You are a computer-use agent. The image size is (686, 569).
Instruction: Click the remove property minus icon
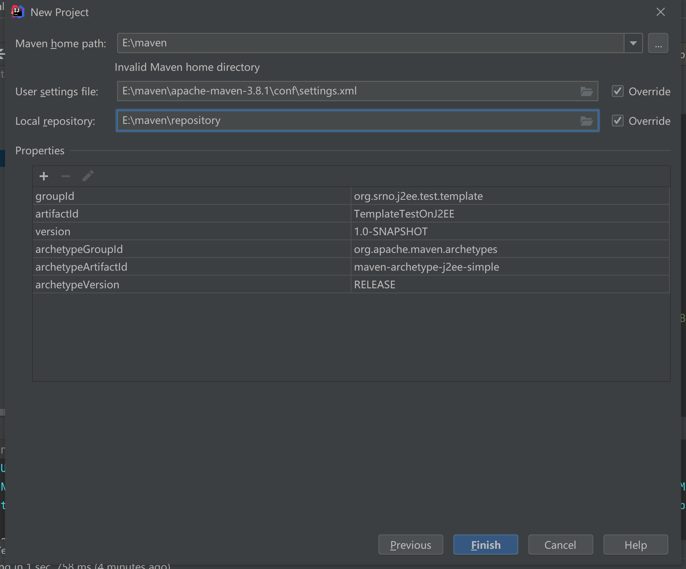[66, 176]
